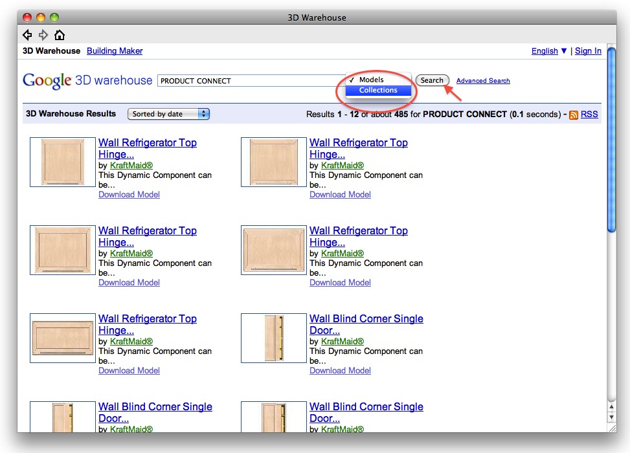Open the Sorted by date dropdown
Image resolution: width=630 pixels, height=453 pixels.
(168, 114)
